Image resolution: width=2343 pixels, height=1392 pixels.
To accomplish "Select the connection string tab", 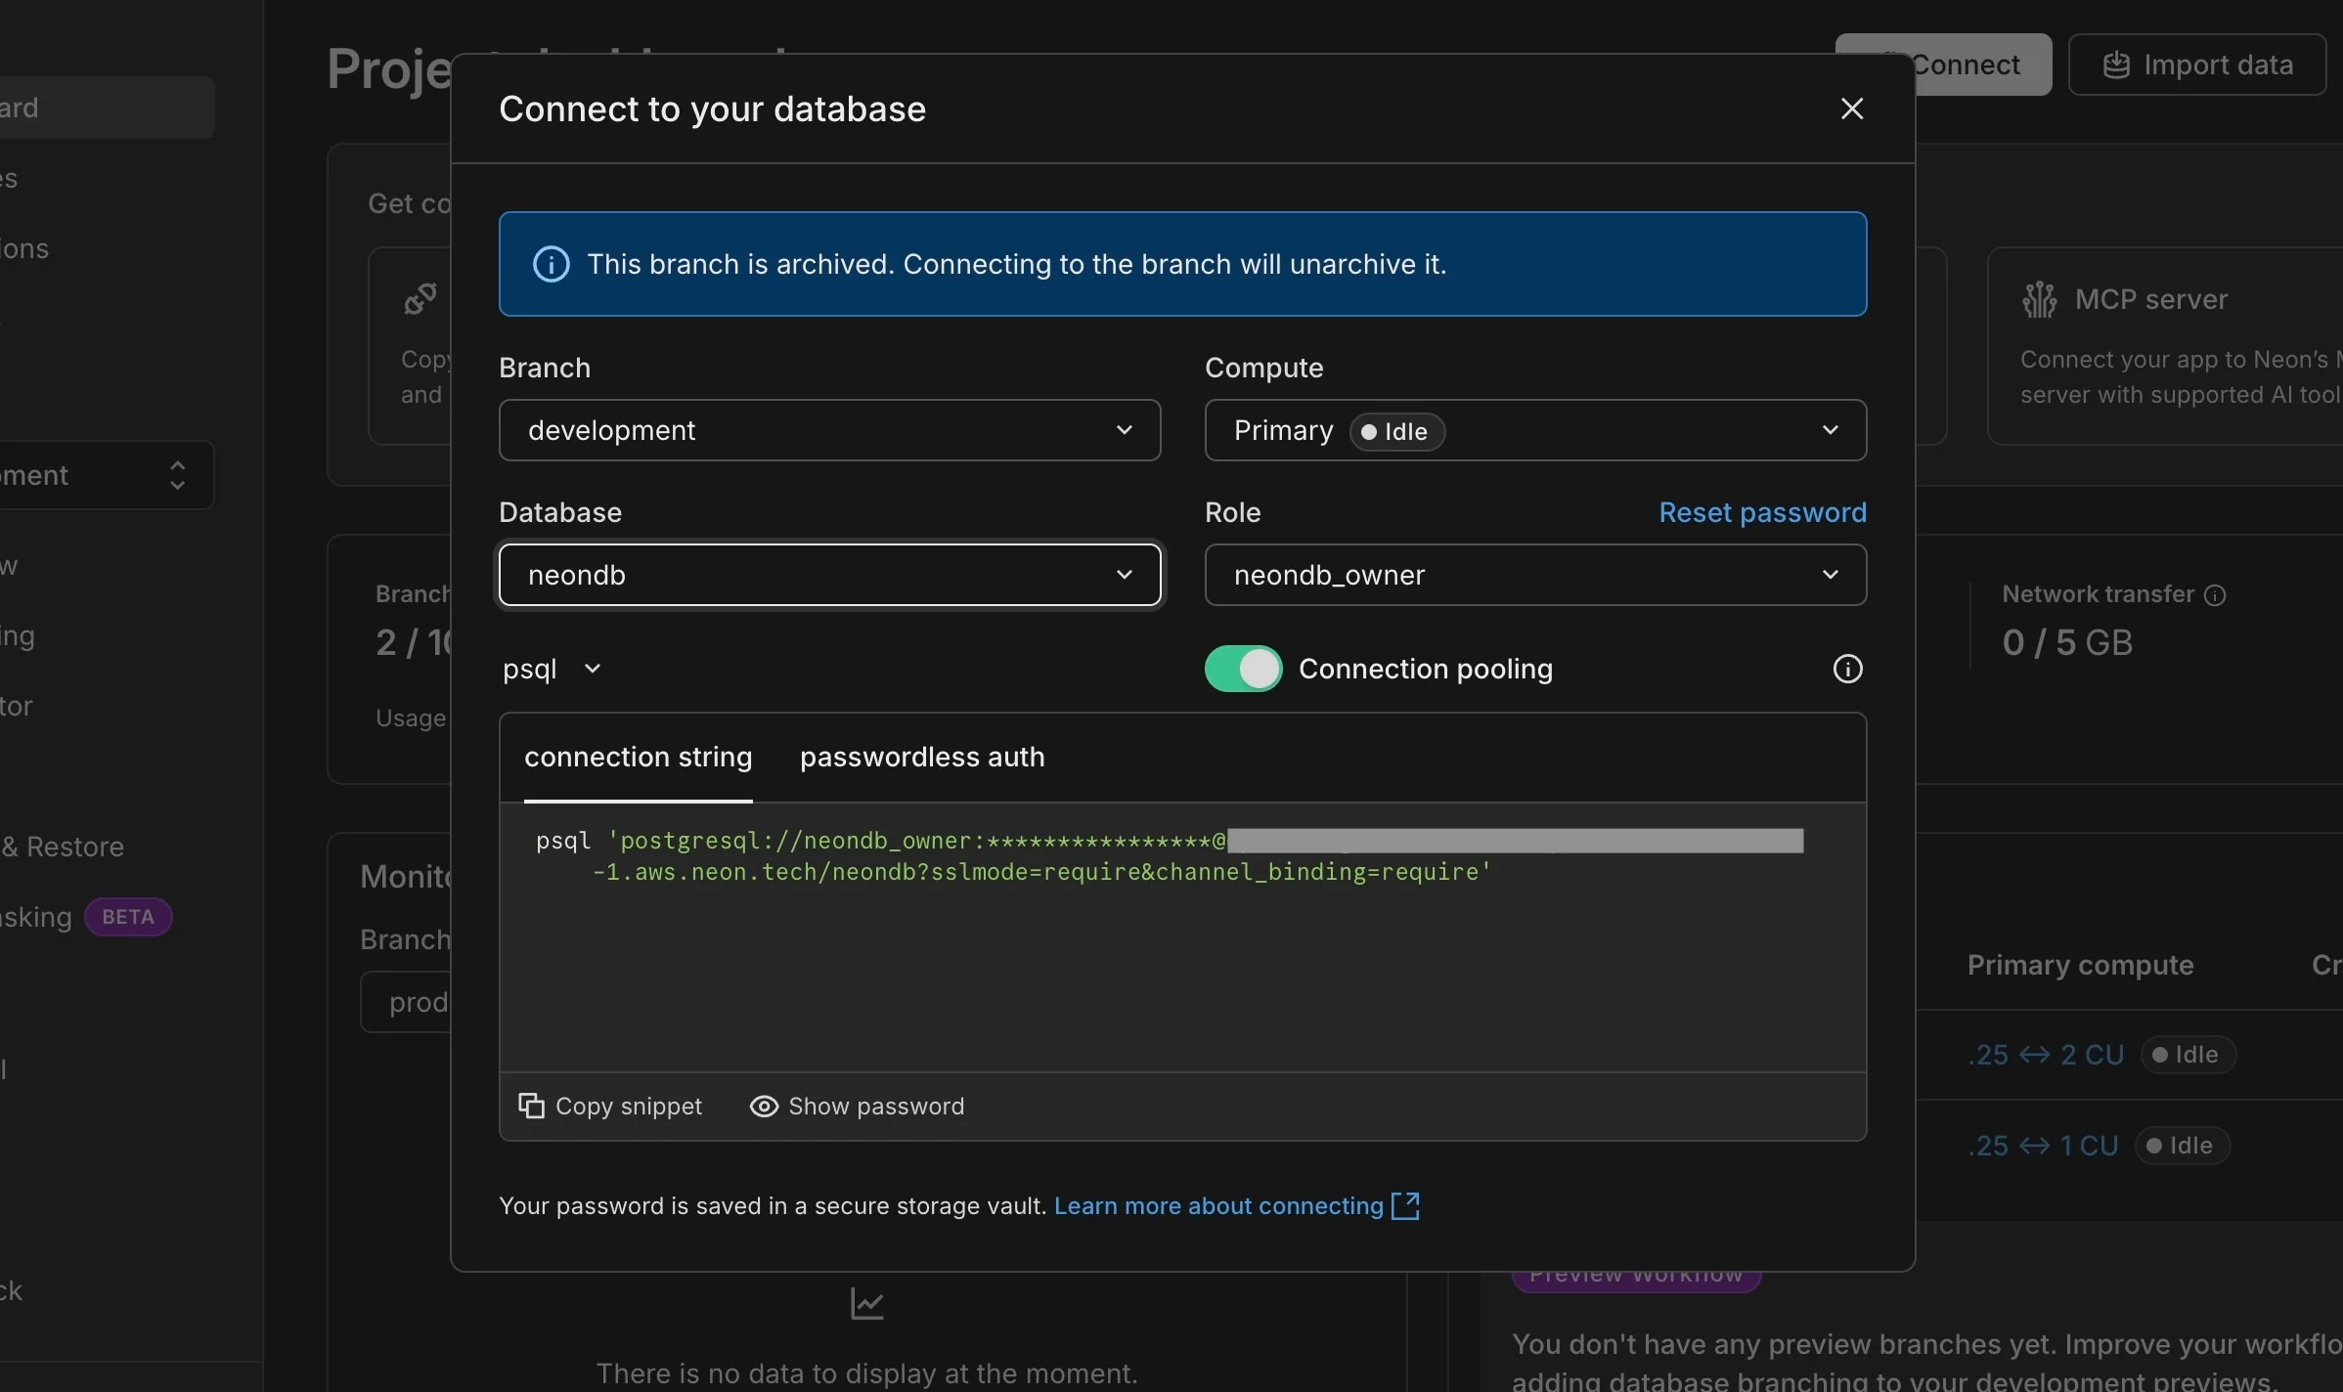I will pyautogui.click(x=637, y=757).
